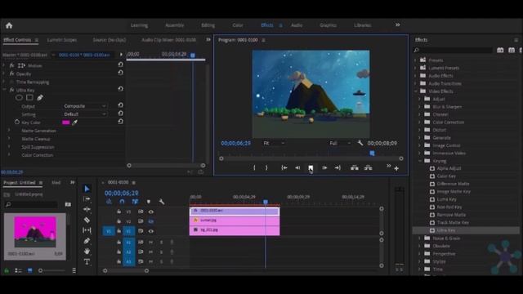Create rectangle mask for Ultra Key
523x294 pixels.
29,98
